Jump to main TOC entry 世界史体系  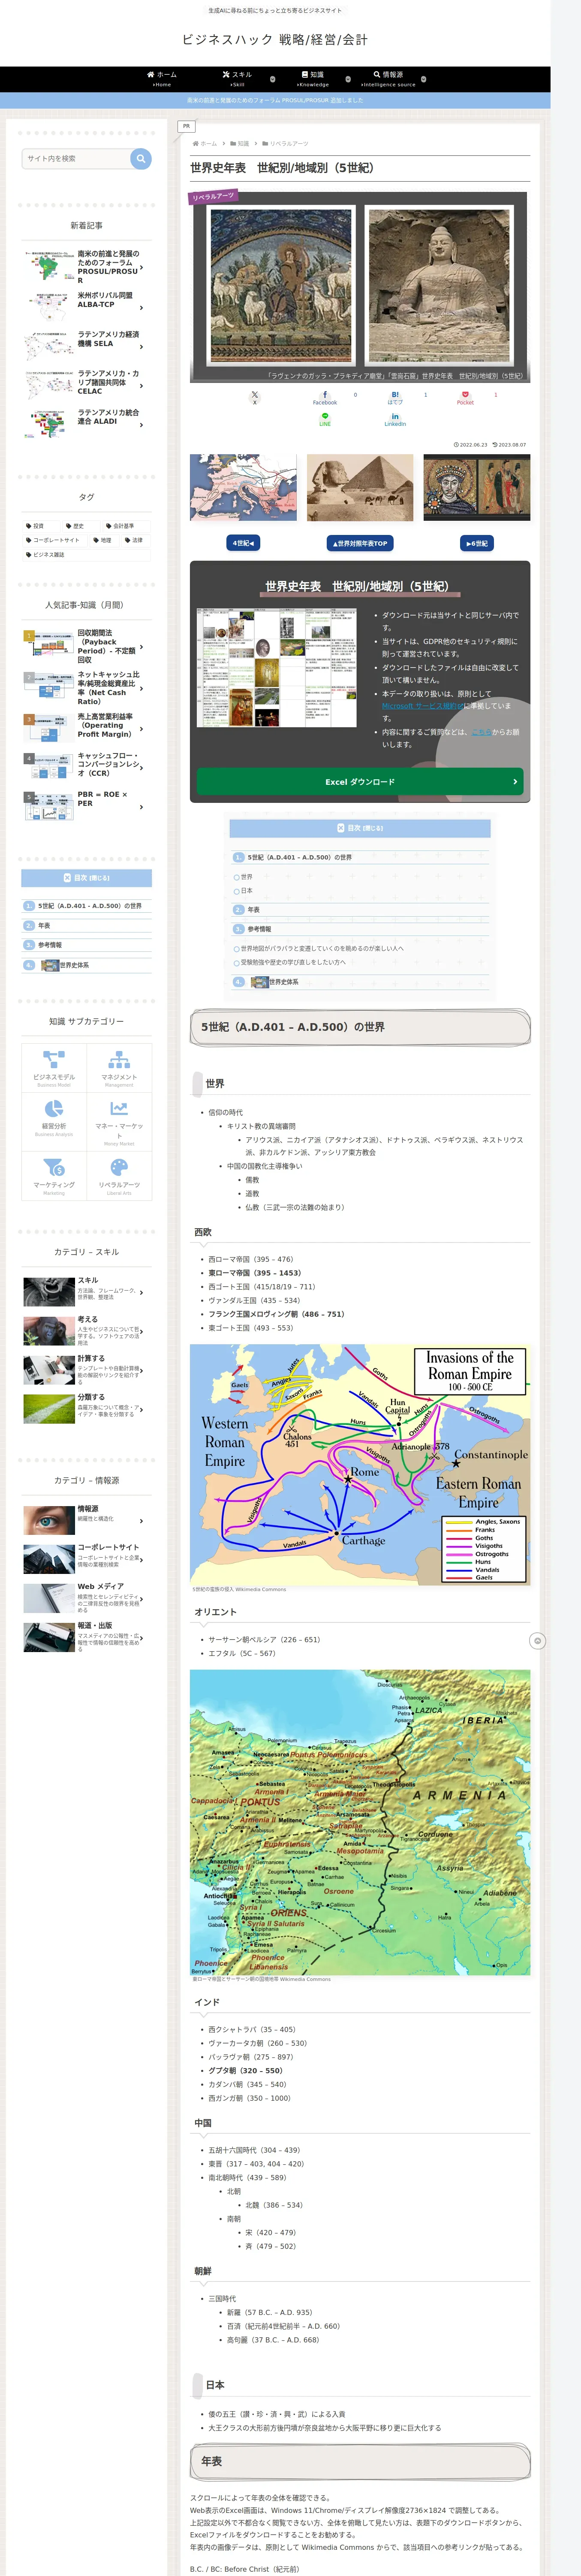point(283,982)
